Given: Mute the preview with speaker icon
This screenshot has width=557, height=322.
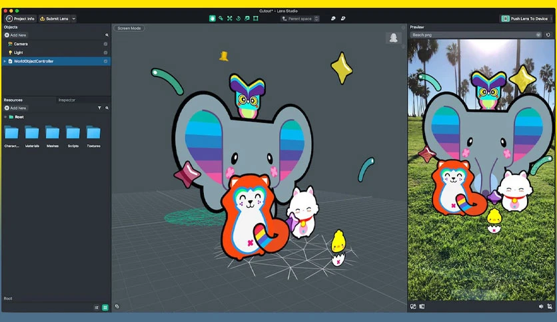Looking at the screenshot, I should 540,307.
